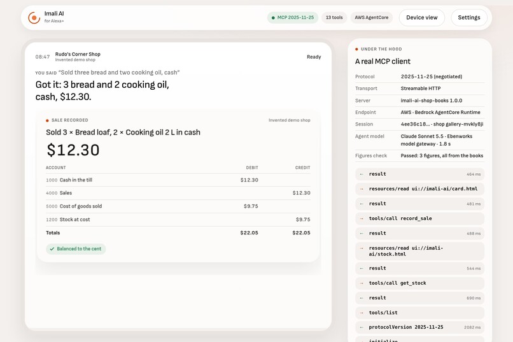Screen dimensions: 513x342
Task: Click the 4000 Sales account row
Action: [x=178, y=193]
